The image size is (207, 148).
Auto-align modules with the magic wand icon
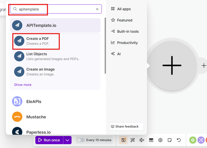[x=133, y=140]
